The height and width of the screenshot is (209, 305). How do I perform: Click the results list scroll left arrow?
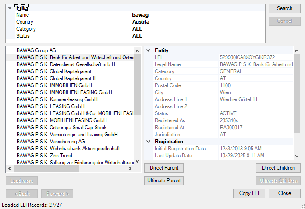[x=10, y=168]
